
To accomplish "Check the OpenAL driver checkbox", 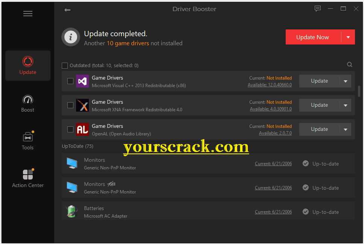I will click(70, 129).
